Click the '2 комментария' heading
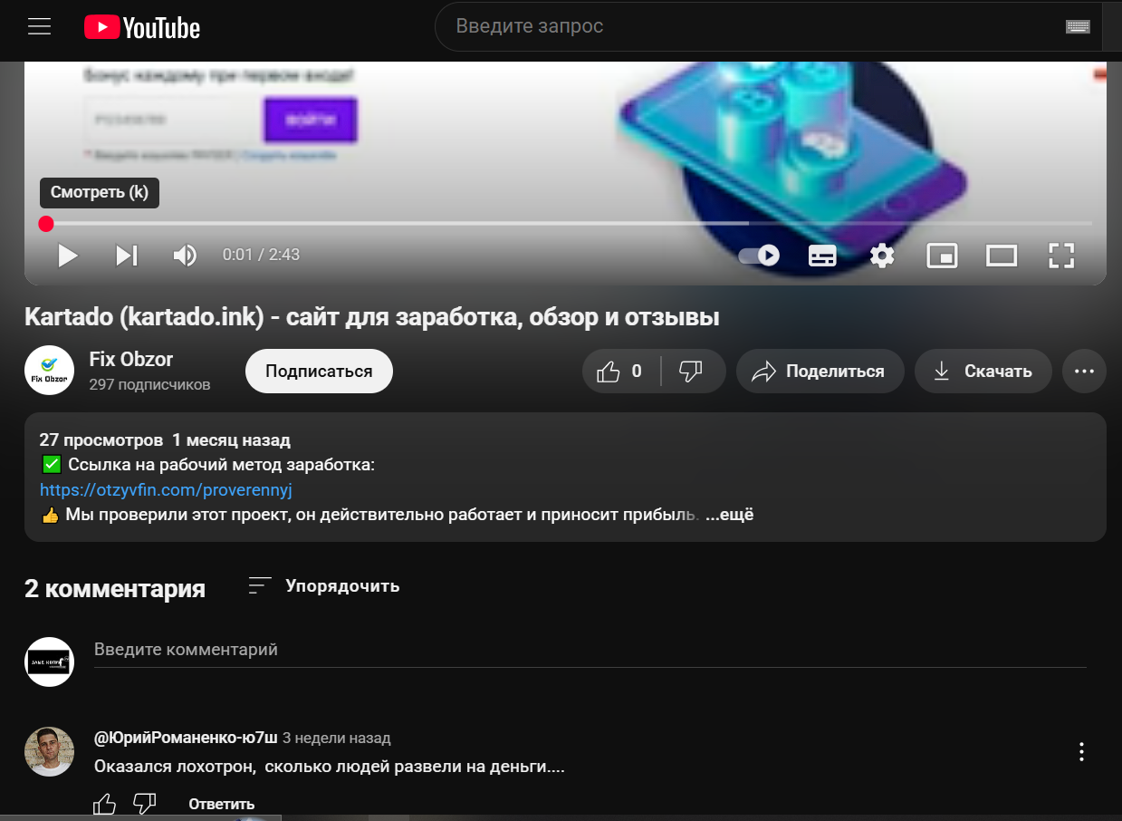 115,589
